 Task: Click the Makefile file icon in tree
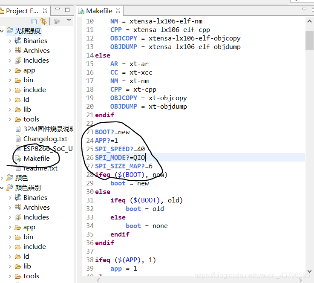tap(18, 159)
